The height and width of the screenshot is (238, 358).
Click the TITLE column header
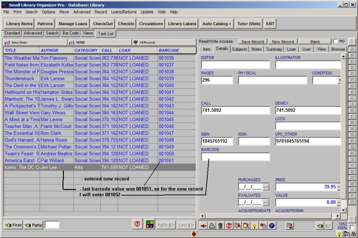click(x=22, y=50)
